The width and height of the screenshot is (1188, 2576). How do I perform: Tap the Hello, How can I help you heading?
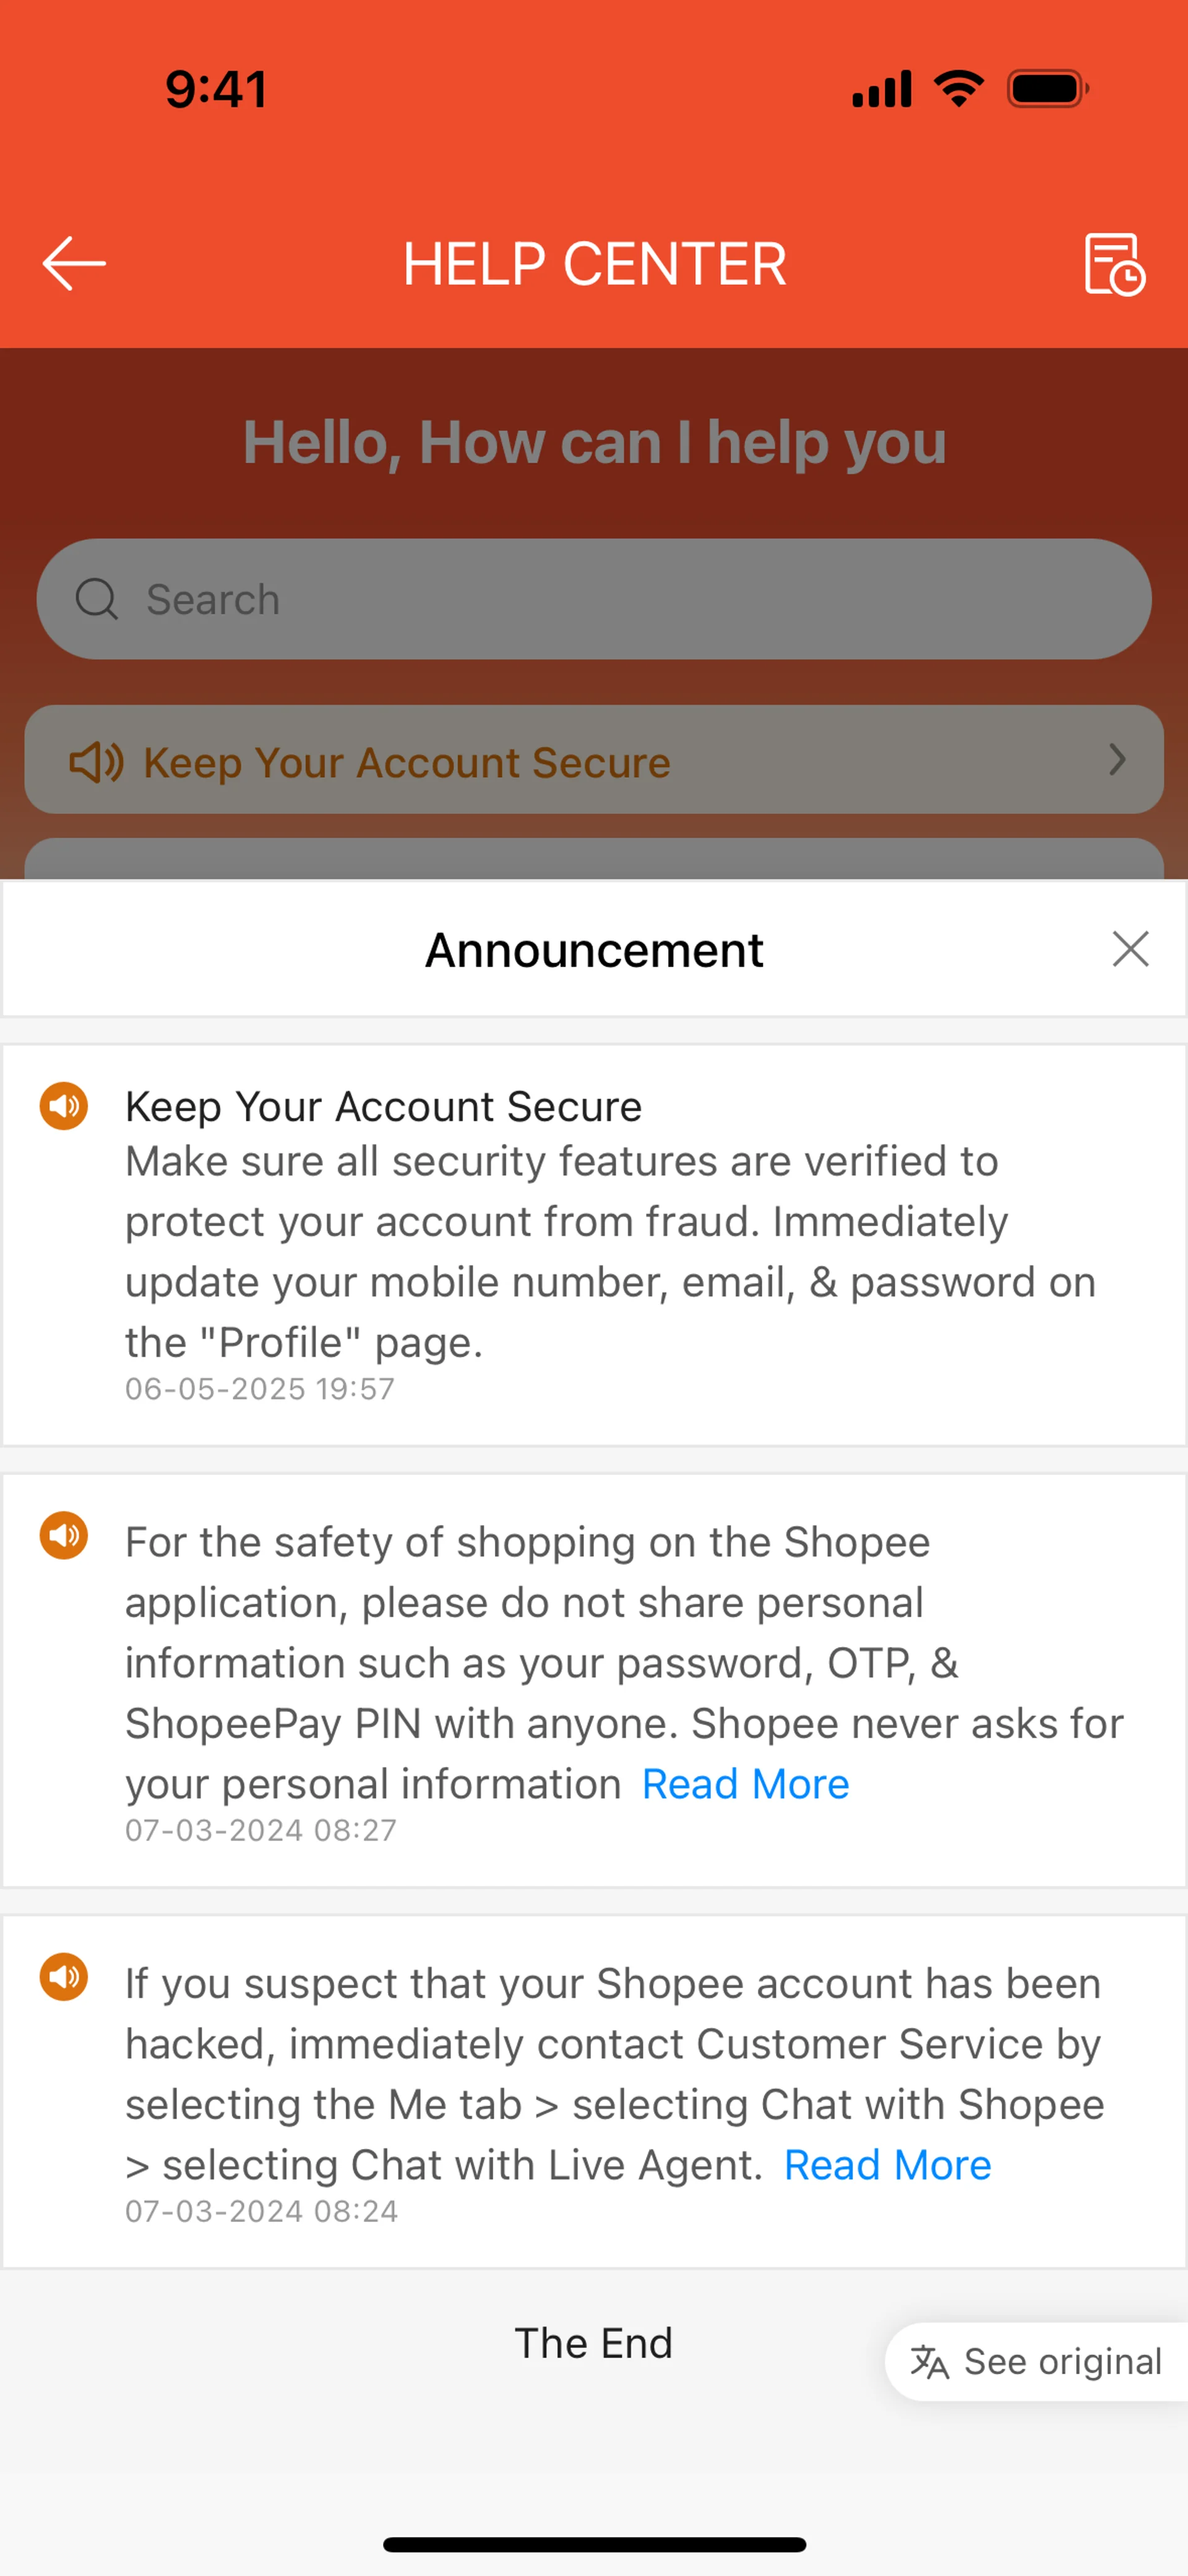tap(594, 442)
